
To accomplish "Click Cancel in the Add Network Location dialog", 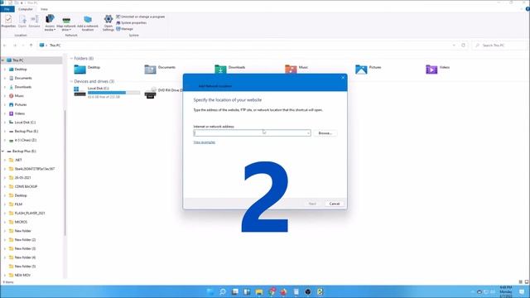I will click(335, 204).
